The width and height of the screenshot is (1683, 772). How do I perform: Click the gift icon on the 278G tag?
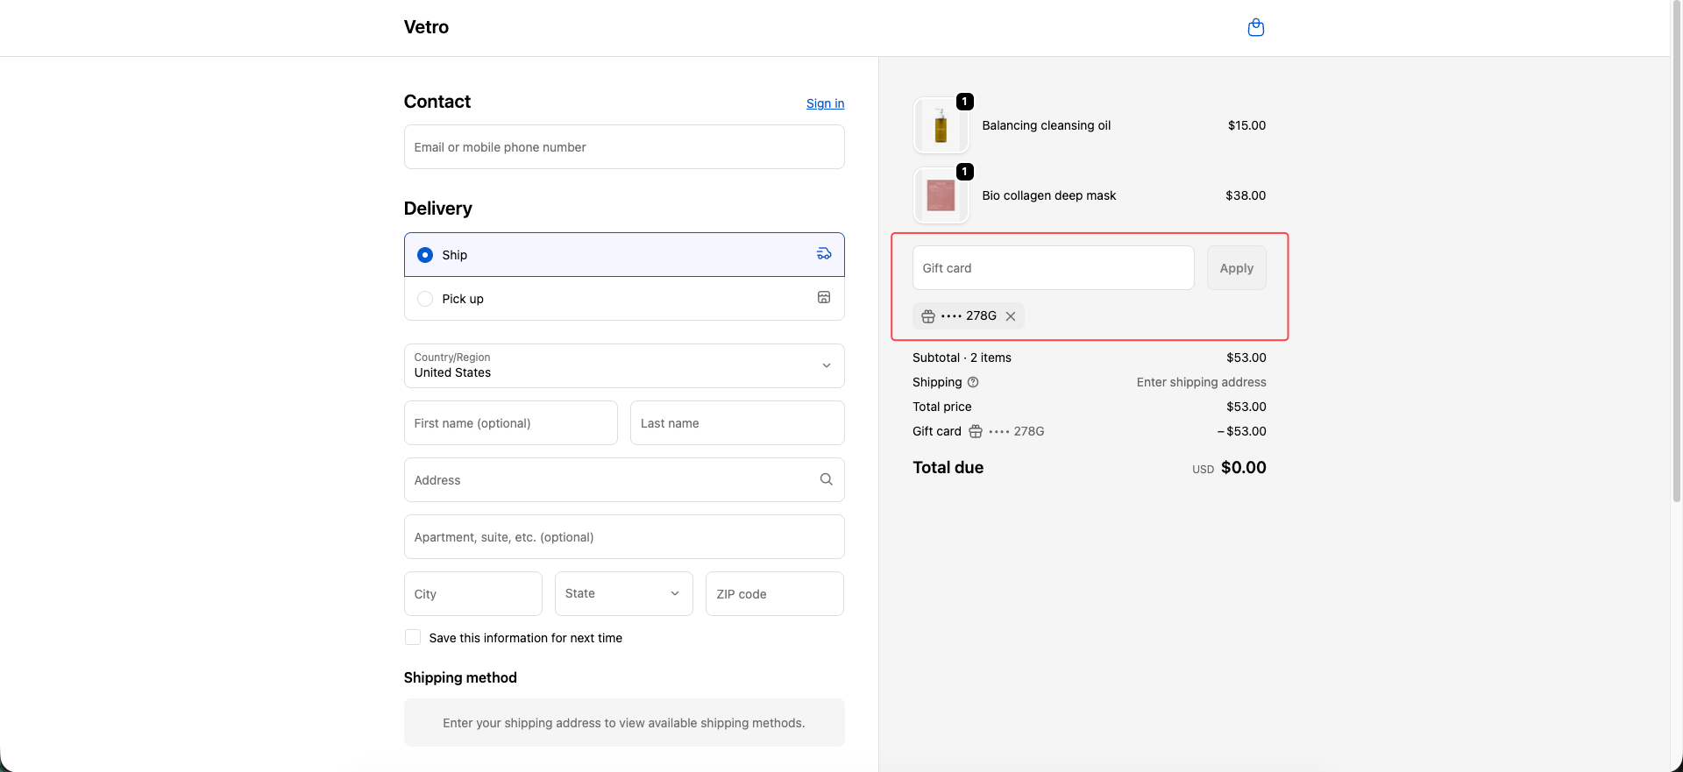(928, 316)
